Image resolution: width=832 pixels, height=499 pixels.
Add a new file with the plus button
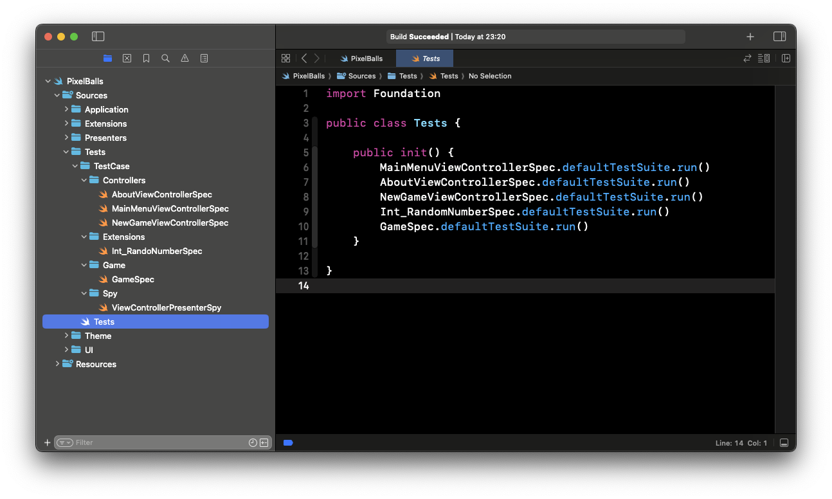pyautogui.click(x=47, y=442)
